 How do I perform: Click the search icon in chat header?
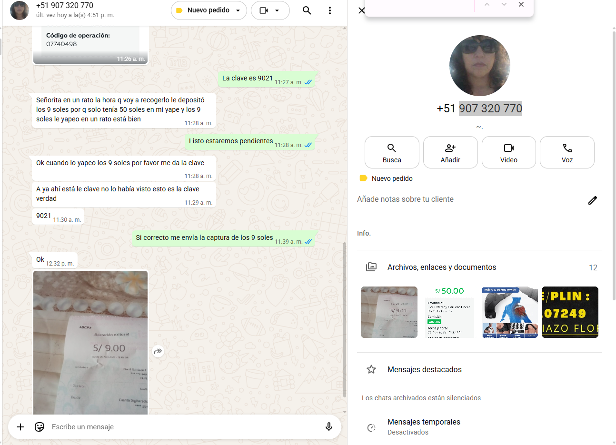[x=307, y=10]
